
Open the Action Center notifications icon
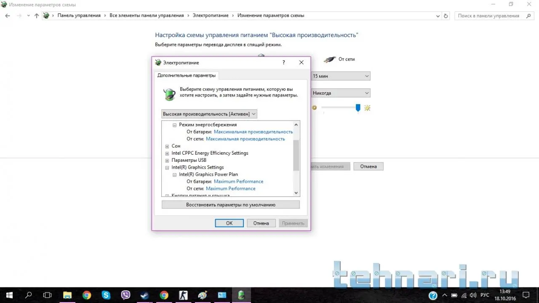click(x=526, y=295)
